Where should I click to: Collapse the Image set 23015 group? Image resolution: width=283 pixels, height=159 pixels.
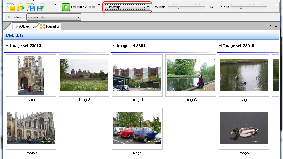tap(220, 46)
